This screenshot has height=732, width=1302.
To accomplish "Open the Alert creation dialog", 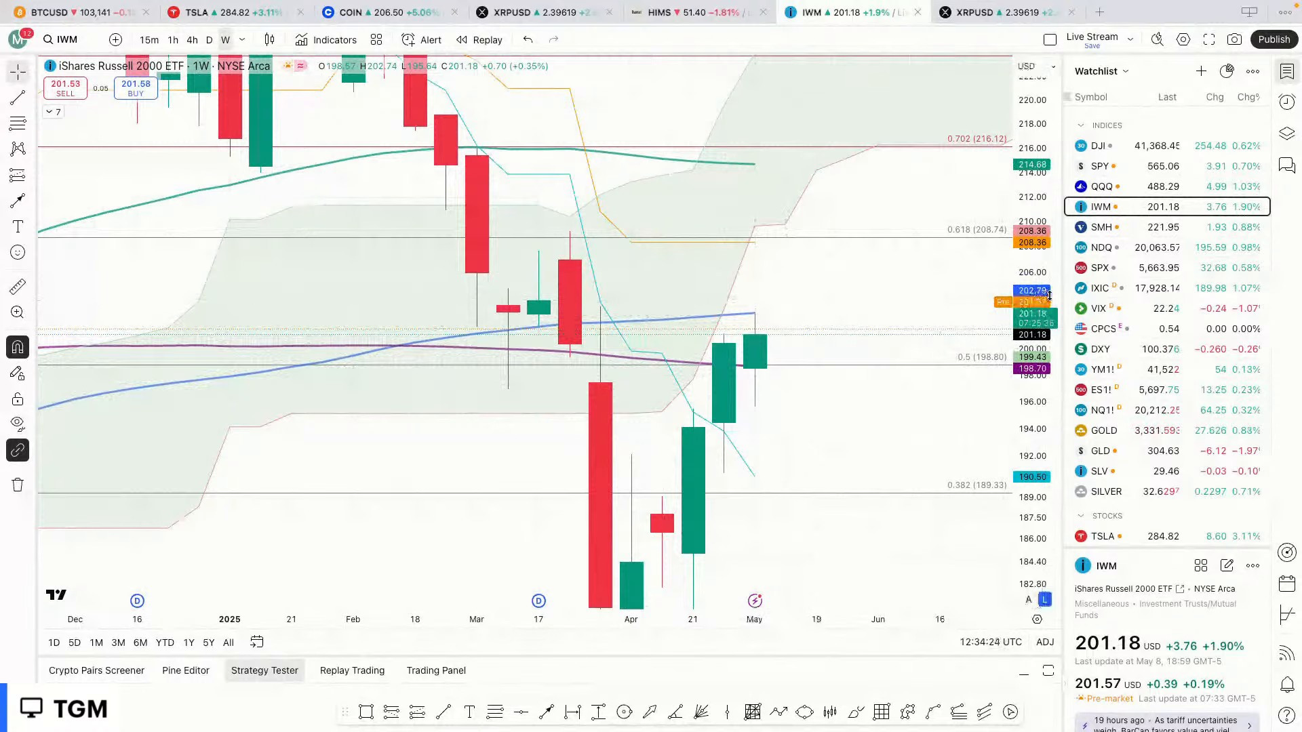I will pyautogui.click(x=421, y=39).
